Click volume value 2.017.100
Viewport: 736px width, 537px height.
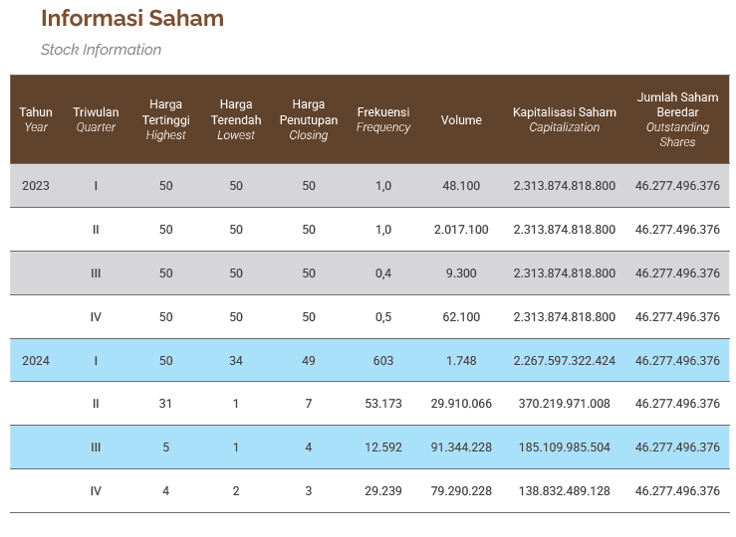(461, 229)
